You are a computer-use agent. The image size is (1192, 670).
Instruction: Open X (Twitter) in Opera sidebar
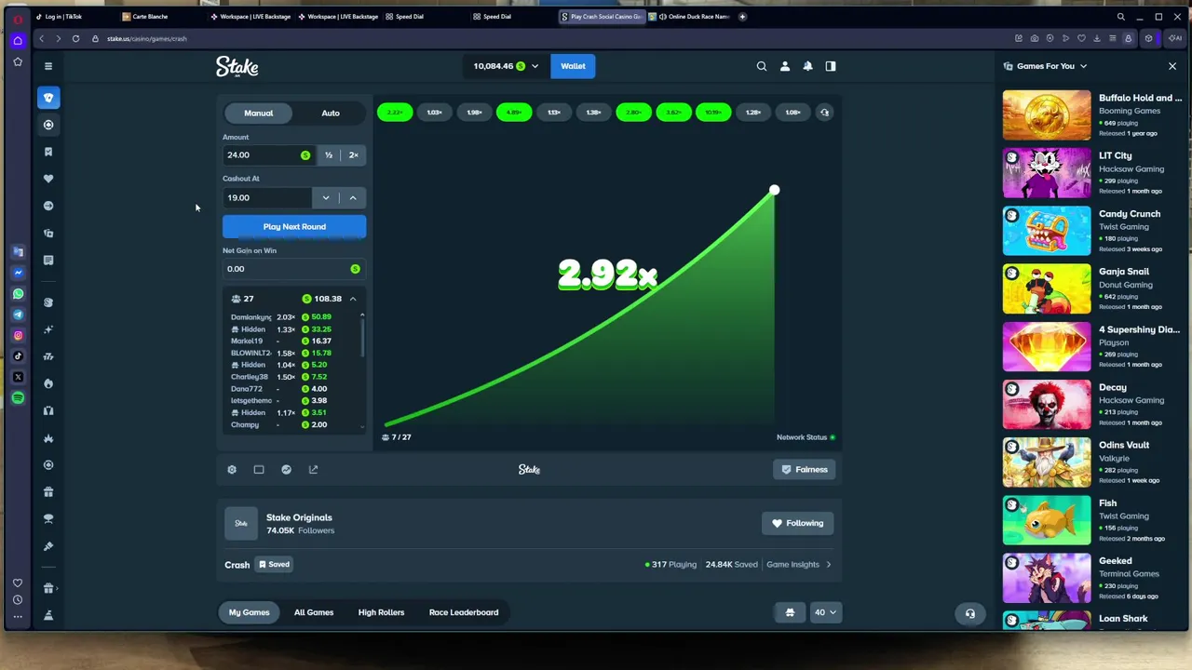[x=18, y=377]
